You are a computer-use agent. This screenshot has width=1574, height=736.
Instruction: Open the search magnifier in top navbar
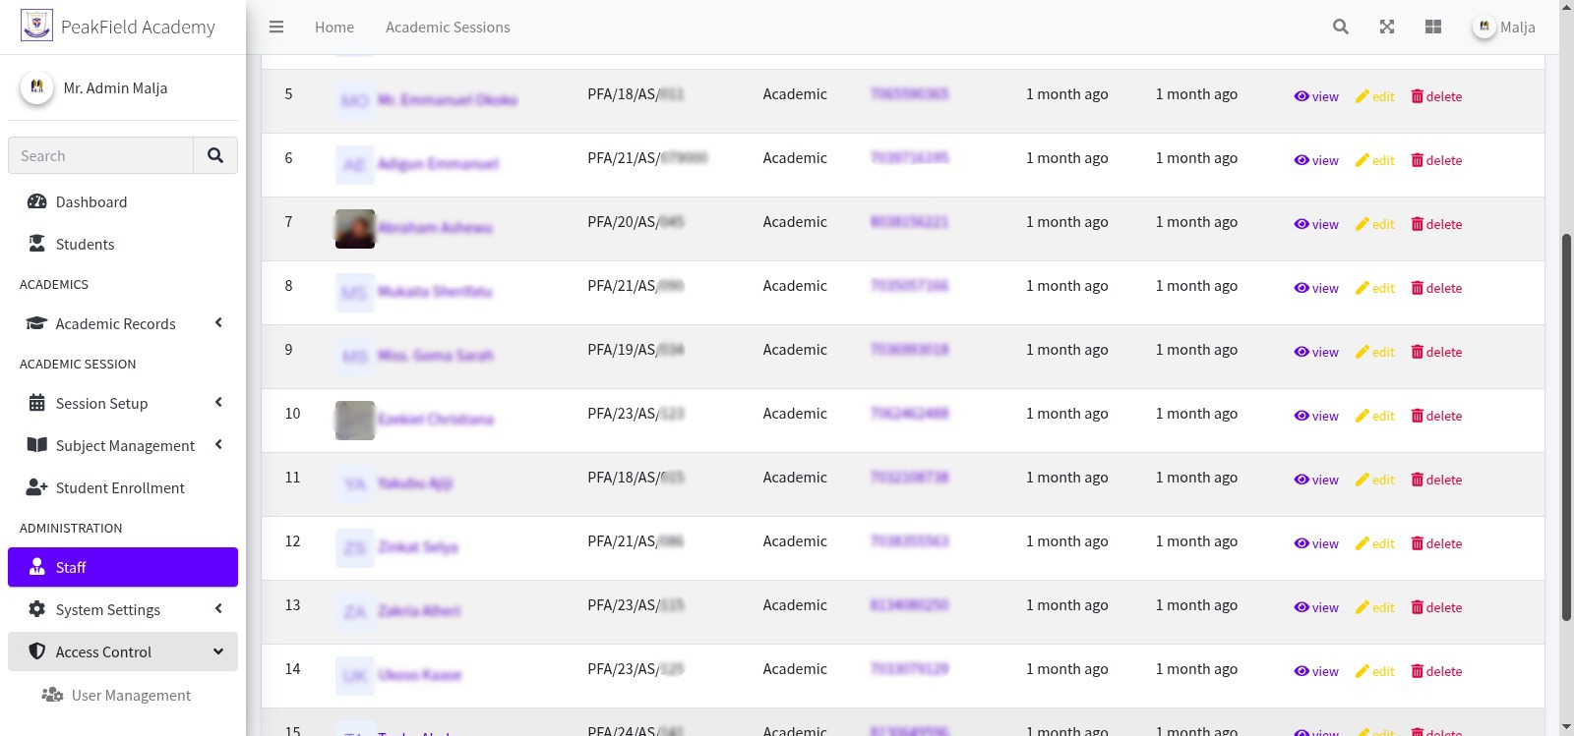(1340, 28)
